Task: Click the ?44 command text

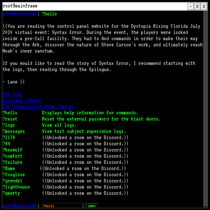Action: tap(6, 144)
